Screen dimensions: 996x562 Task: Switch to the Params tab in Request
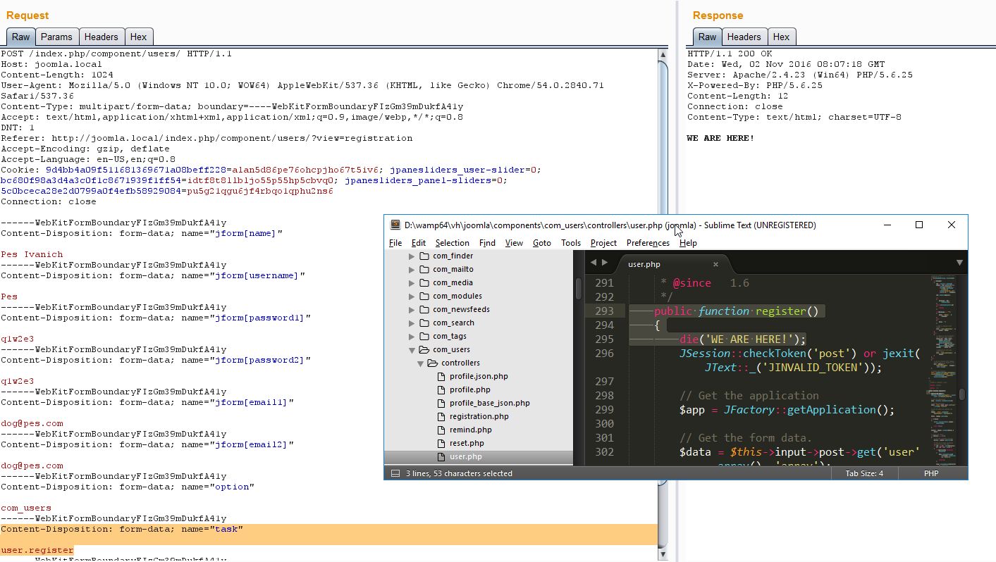pos(56,37)
